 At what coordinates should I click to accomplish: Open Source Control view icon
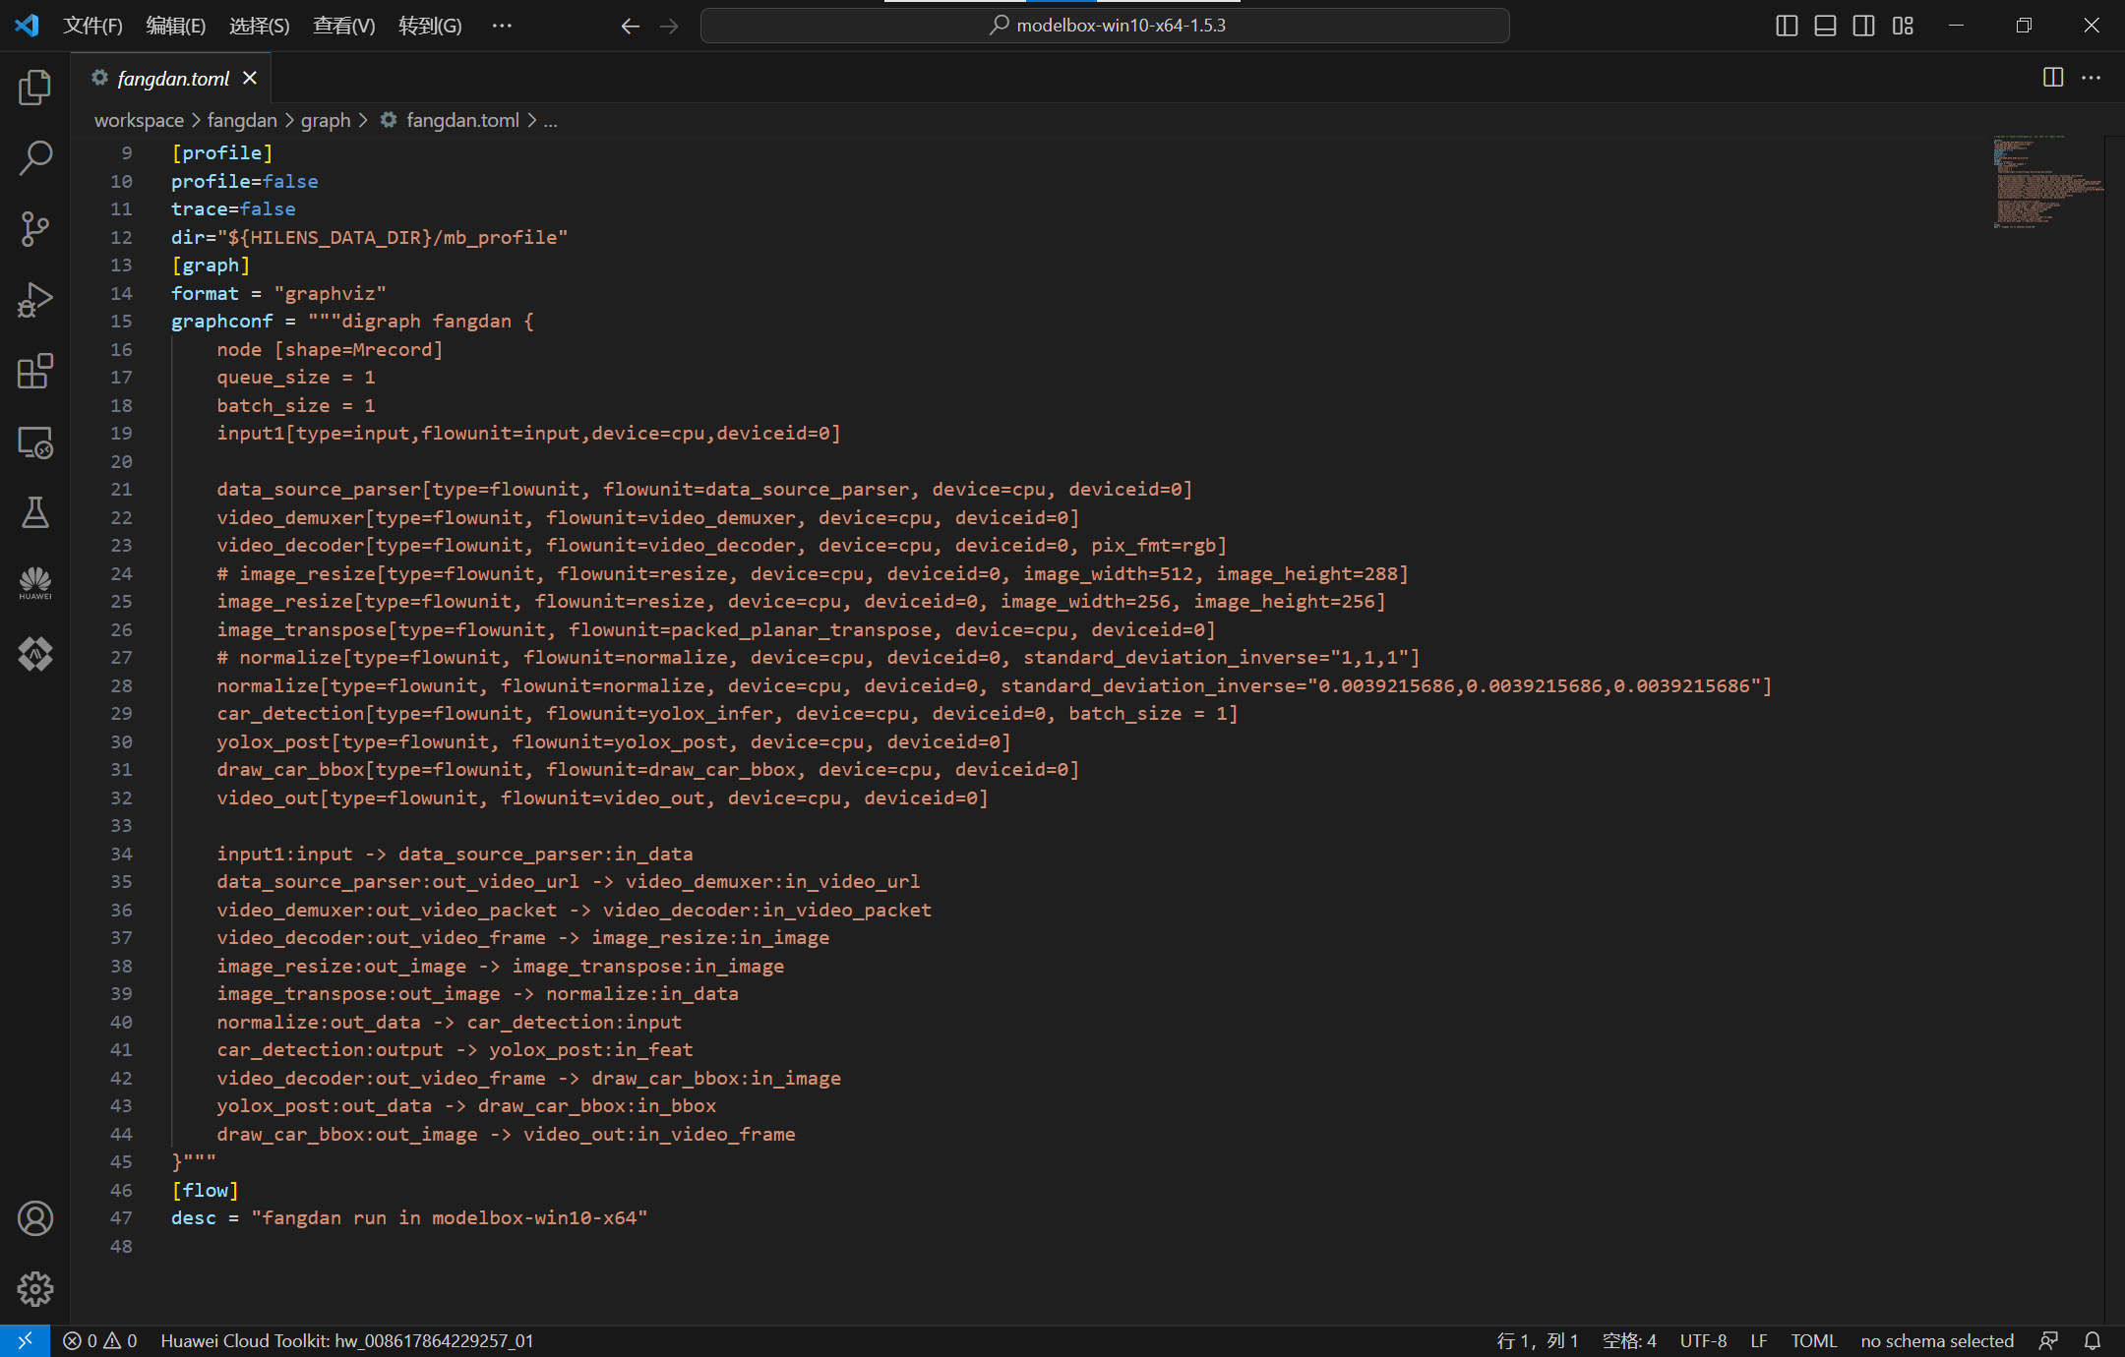[34, 229]
